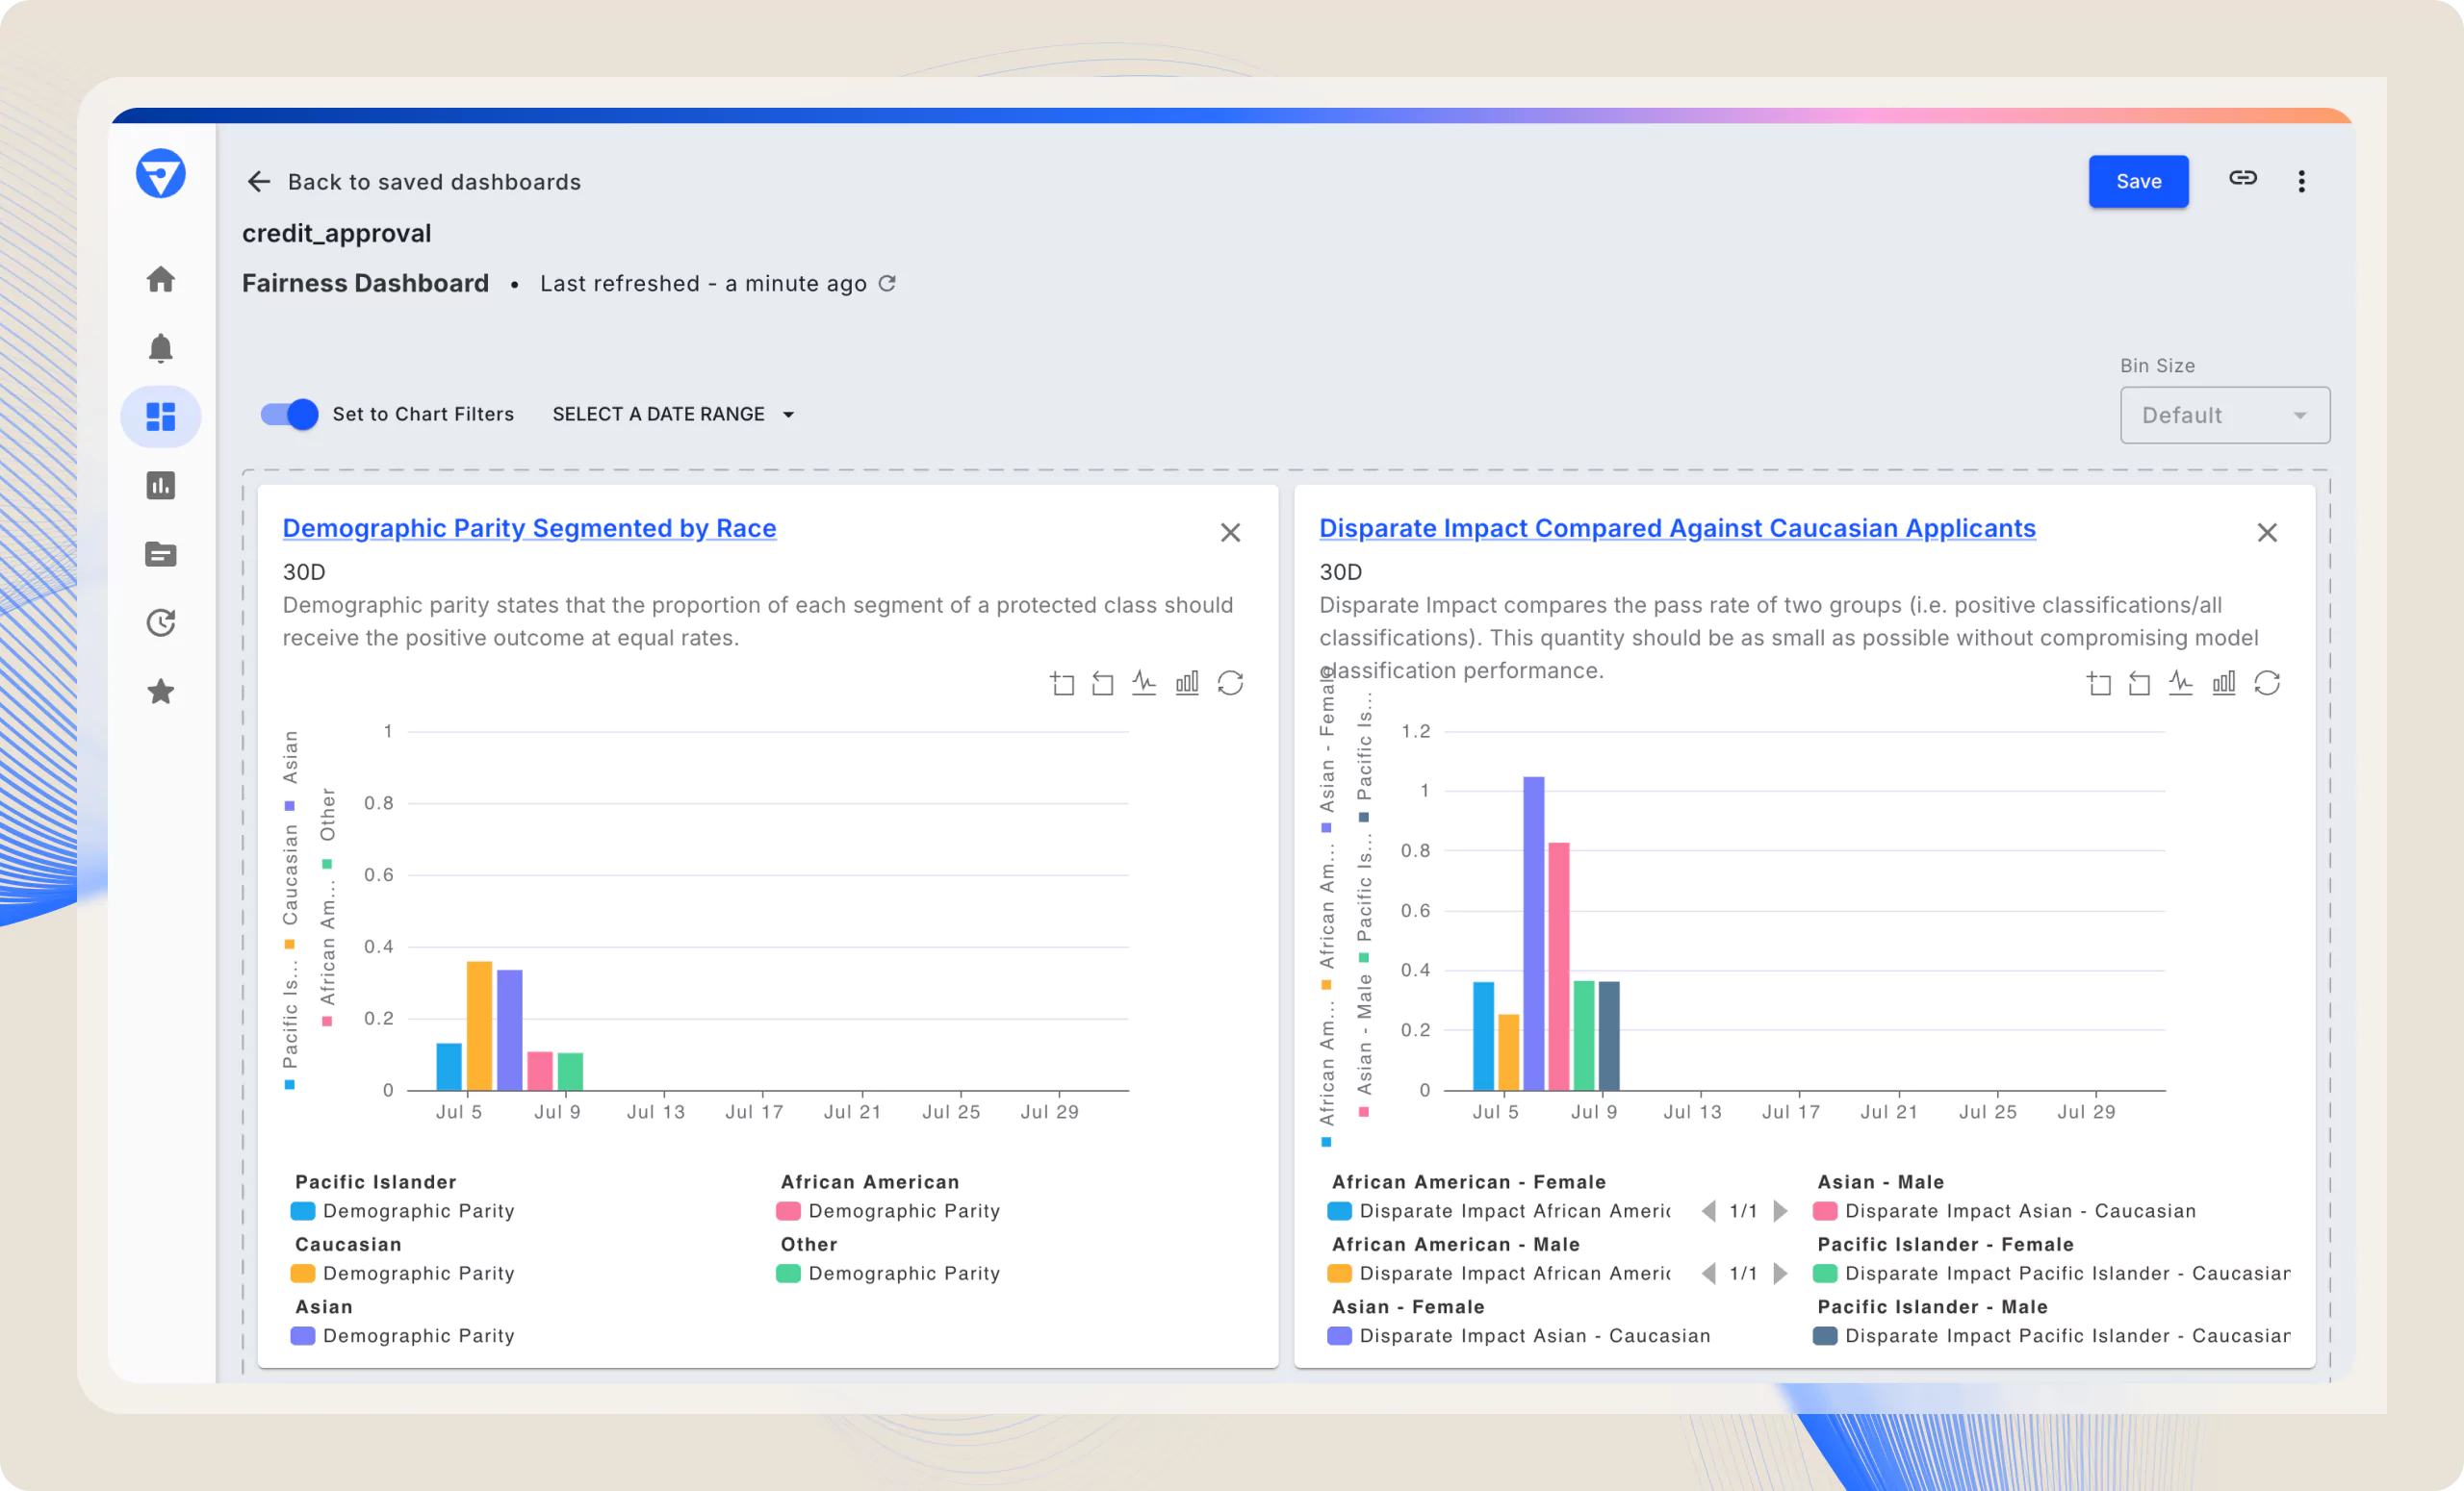Copy the dashboard link using the link icon
Viewport: 2464px width, 1491px height.
[2243, 179]
